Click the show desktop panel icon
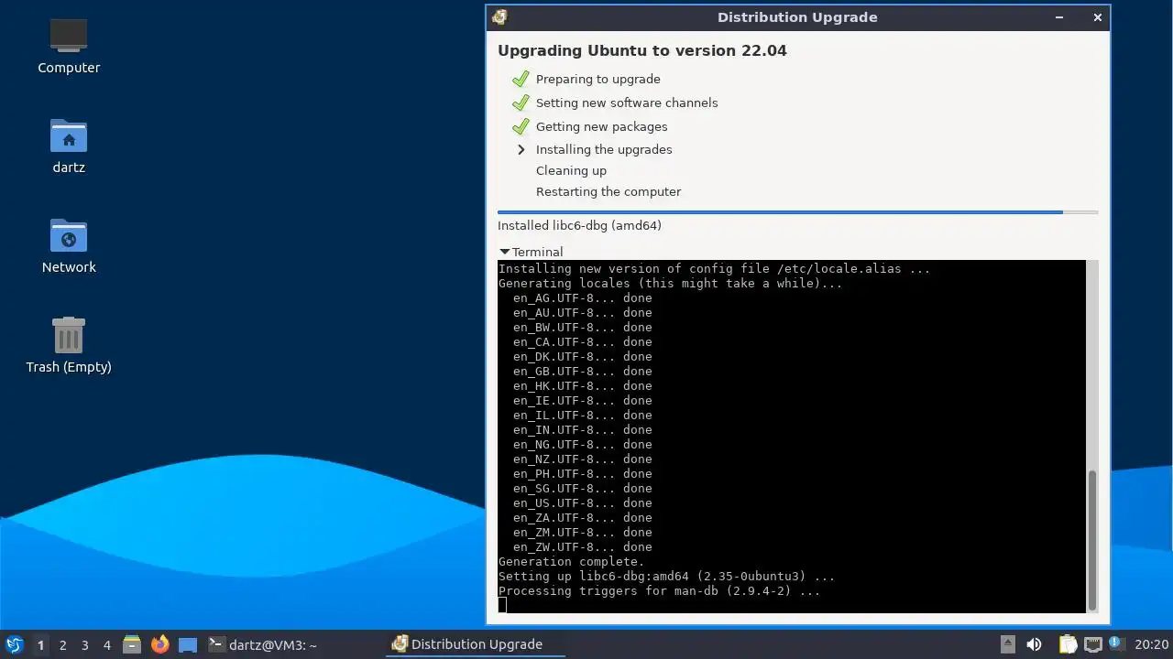1173x659 pixels. pos(188,644)
